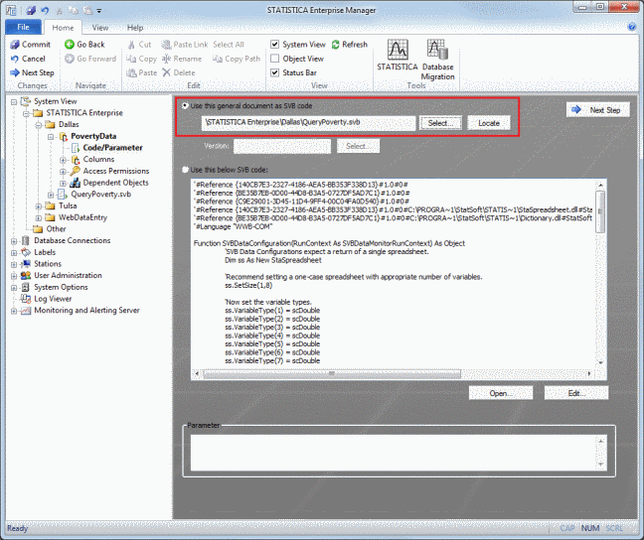This screenshot has width=644, height=540.
Task: Collapse the PovertyData node
Action: pyautogui.click(x=51, y=137)
